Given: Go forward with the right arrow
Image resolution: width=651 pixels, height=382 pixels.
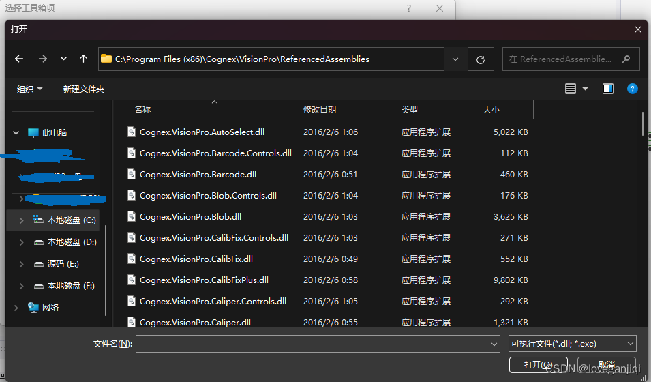Looking at the screenshot, I should coord(43,59).
